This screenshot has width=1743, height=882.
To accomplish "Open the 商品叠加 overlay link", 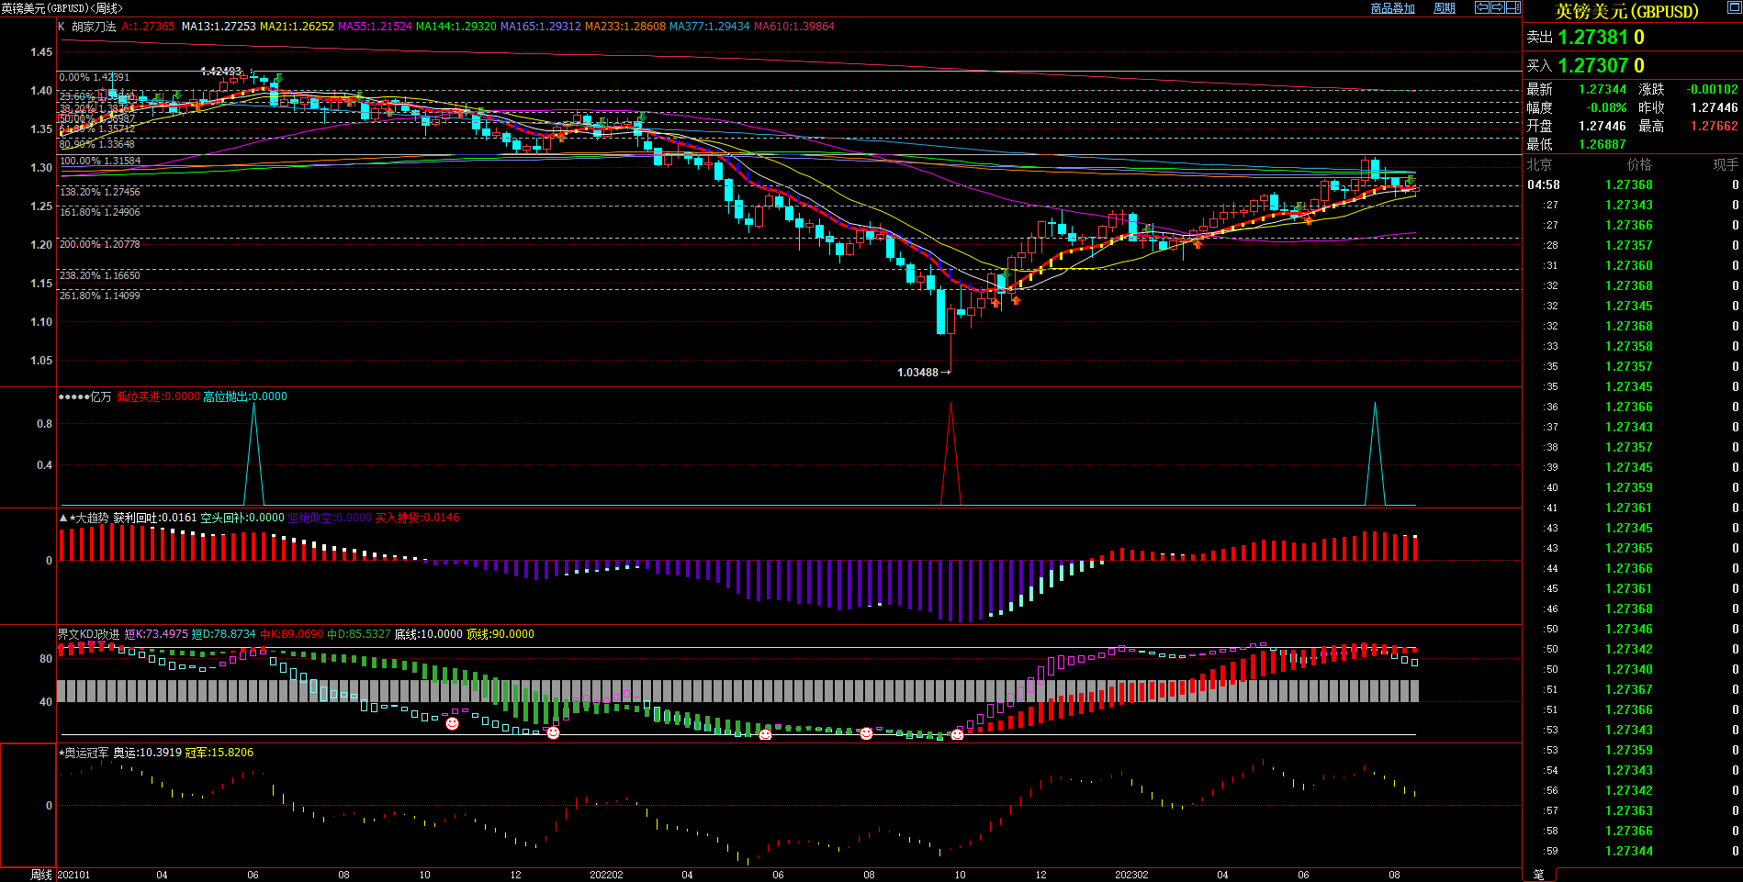I will [x=1392, y=8].
